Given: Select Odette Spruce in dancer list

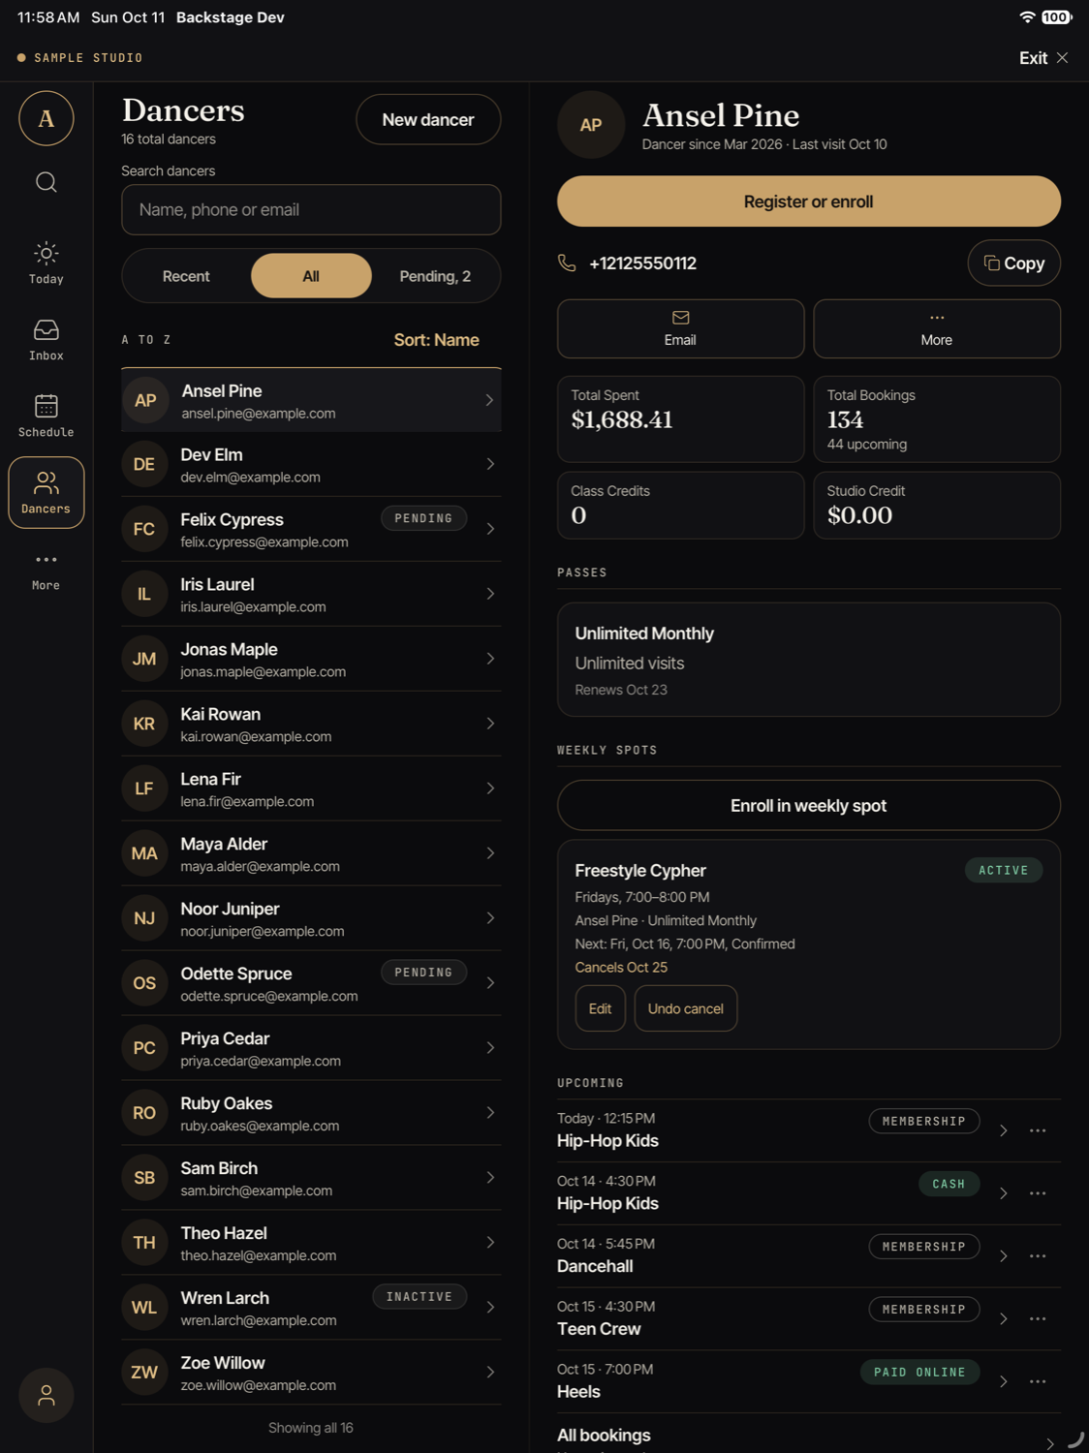Looking at the screenshot, I should [x=311, y=983].
